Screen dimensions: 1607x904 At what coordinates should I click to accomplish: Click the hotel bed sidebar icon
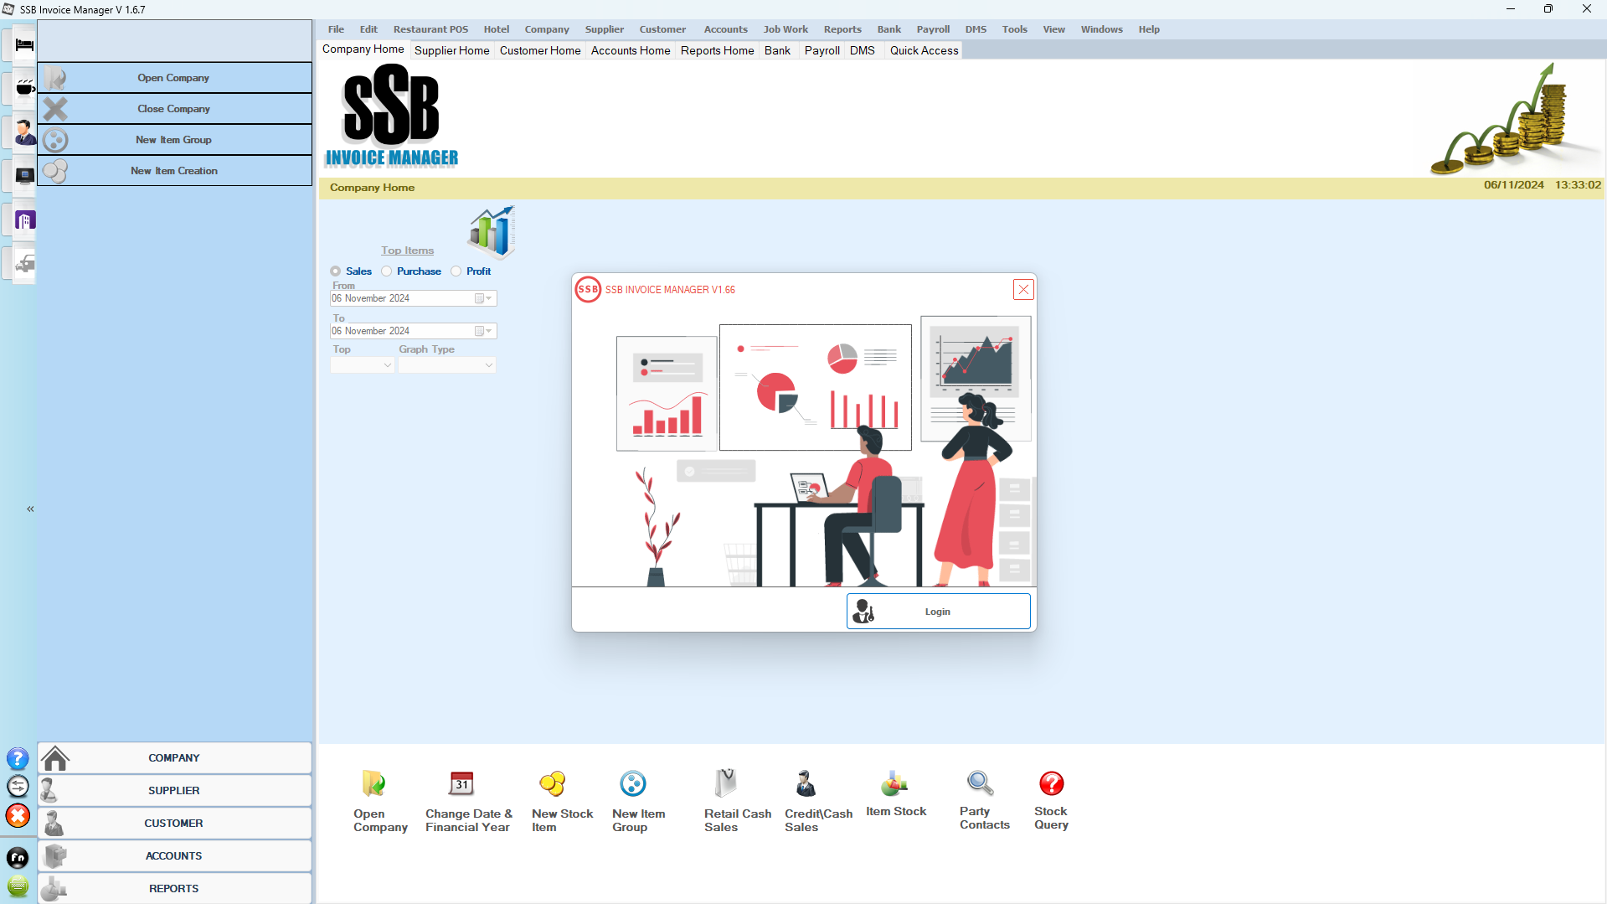click(24, 44)
